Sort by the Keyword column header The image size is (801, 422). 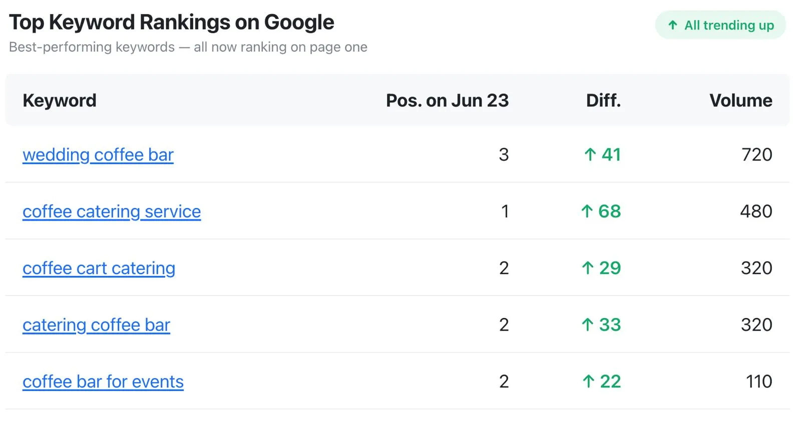pos(60,100)
